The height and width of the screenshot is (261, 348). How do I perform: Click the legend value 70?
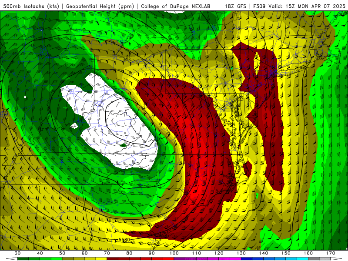[107, 253]
